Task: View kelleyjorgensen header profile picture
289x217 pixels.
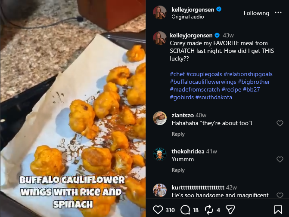Action: click(x=160, y=12)
